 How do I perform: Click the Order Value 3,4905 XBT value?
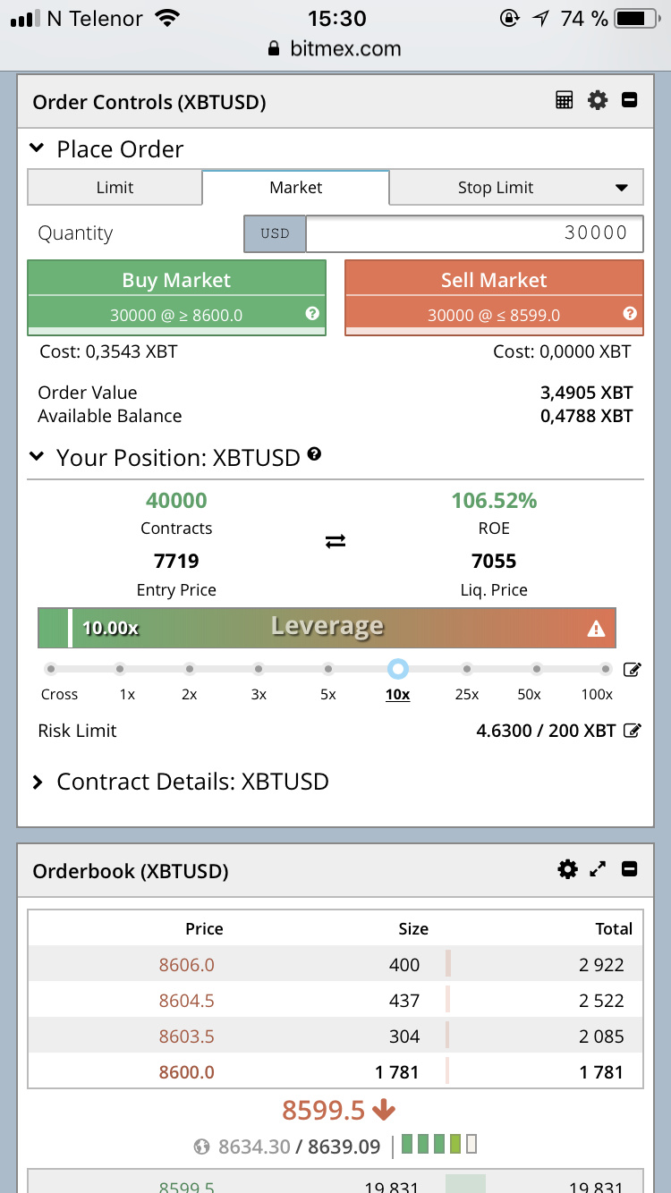(587, 393)
